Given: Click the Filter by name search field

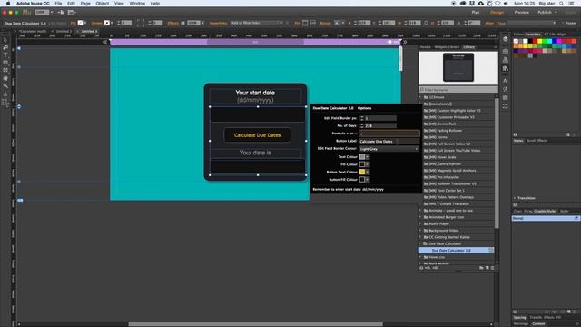Looking at the screenshot, I should coord(458,90).
